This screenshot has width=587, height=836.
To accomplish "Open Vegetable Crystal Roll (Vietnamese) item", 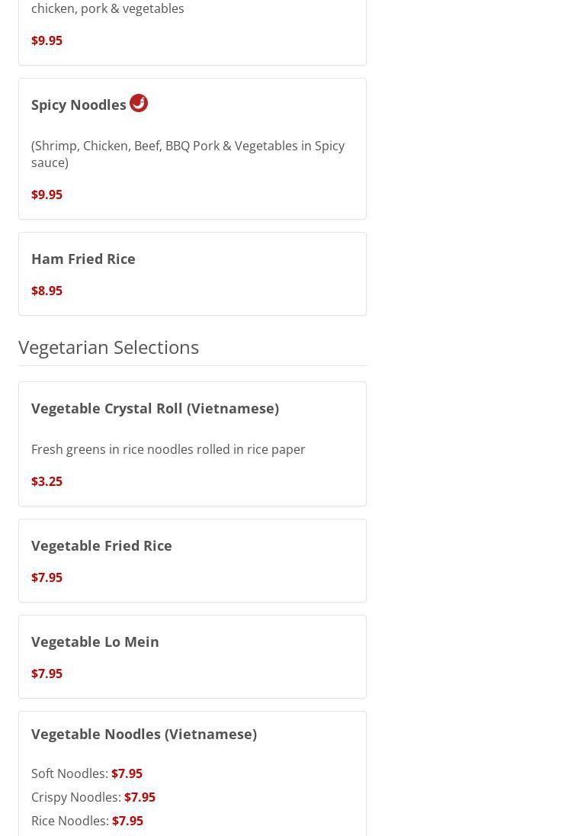I will [155, 408].
